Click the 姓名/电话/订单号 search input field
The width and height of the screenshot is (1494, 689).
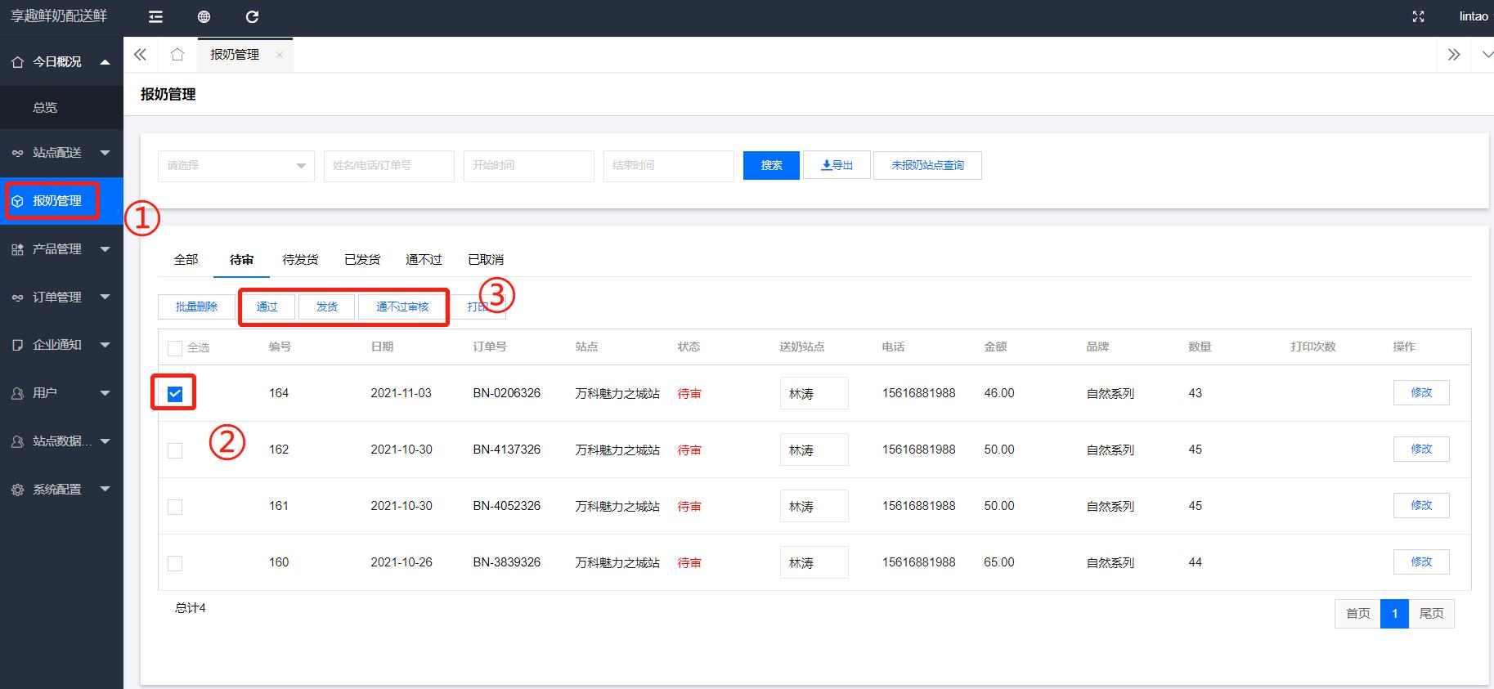click(x=388, y=166)
